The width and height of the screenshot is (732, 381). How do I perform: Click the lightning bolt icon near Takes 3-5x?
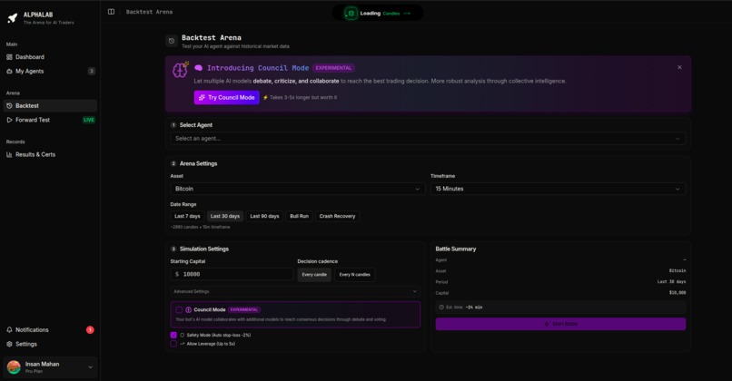tap(265, 97)
